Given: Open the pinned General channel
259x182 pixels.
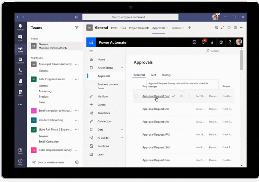Looking at the screenshot, I should [55, 46].
